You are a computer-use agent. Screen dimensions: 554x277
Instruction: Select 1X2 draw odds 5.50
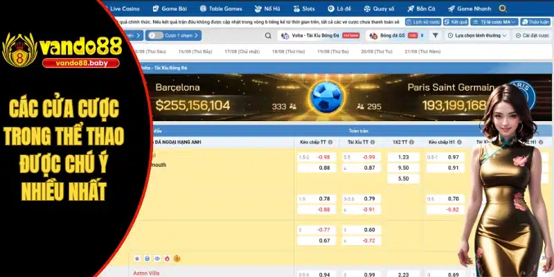(403, 179)
